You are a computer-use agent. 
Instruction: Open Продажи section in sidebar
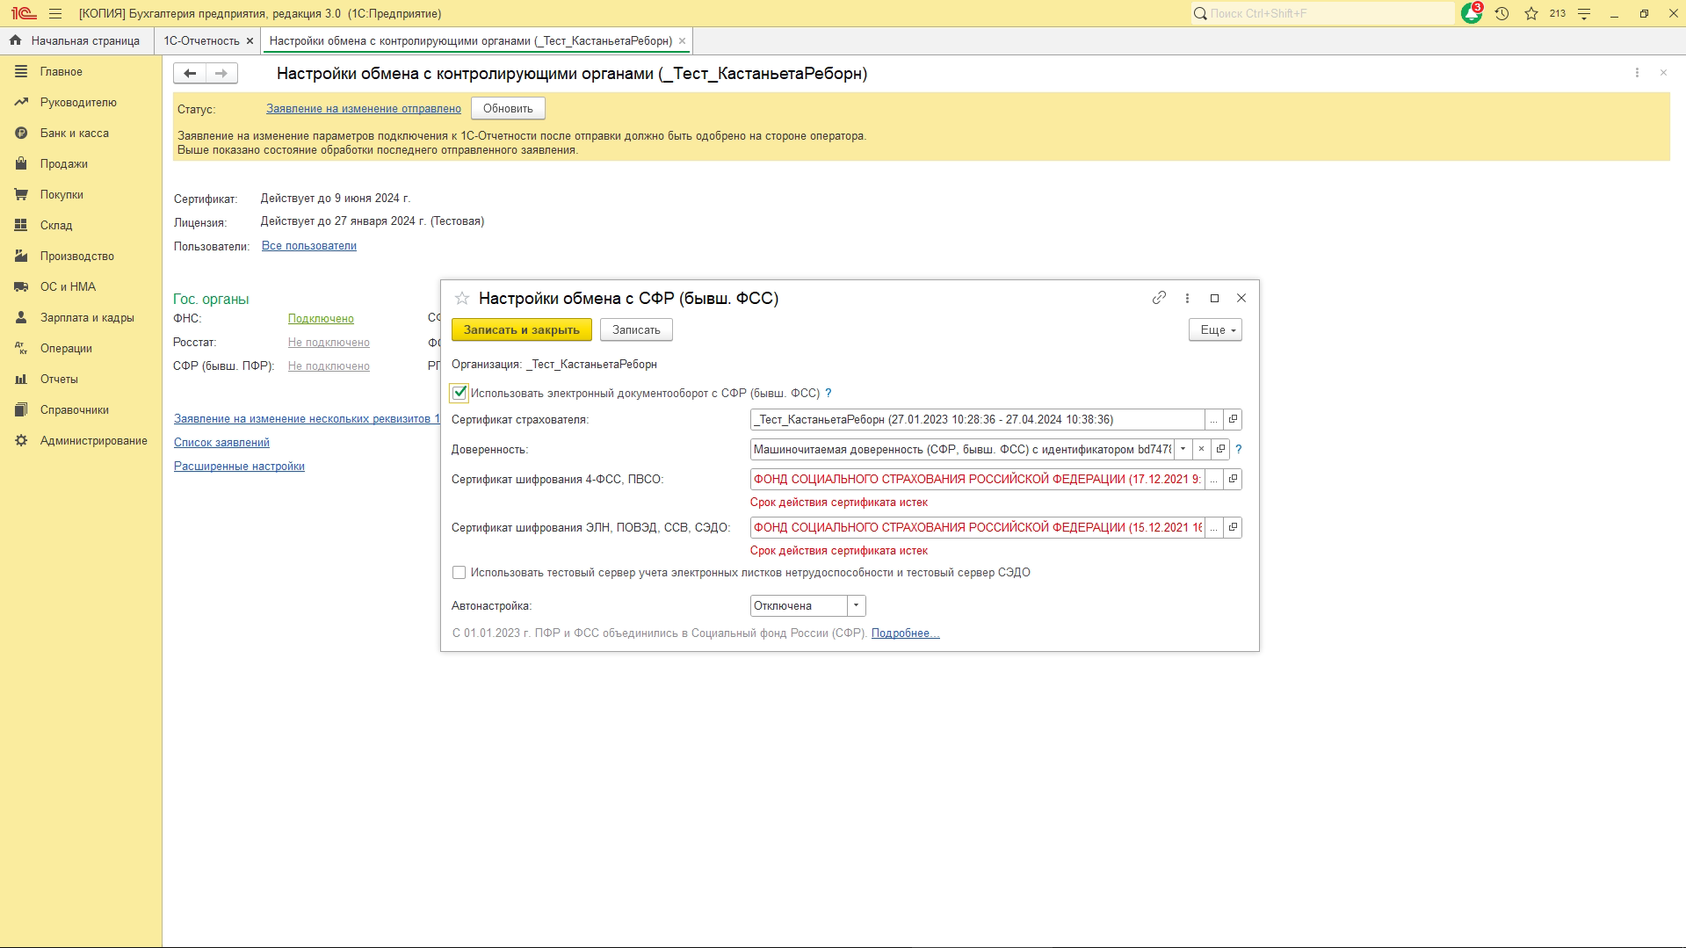tap(63, 164)
